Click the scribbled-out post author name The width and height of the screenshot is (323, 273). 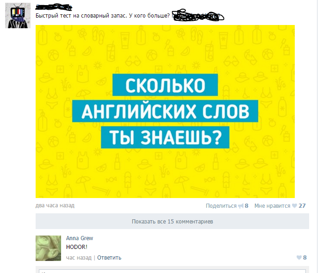(54, 7)
